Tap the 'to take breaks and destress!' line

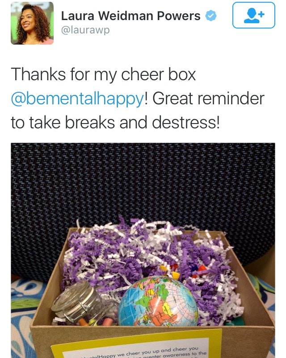(x=115, y=122)
